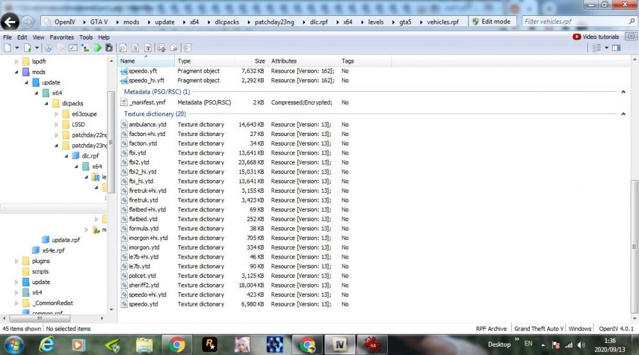Image resolution: width=639 pixels, height=355 pixels.
Task: Click Edit mode button
Action: point(491,22)
